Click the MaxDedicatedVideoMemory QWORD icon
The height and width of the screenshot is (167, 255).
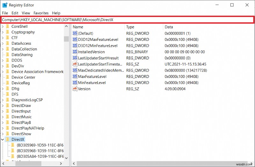click(75, 70)
